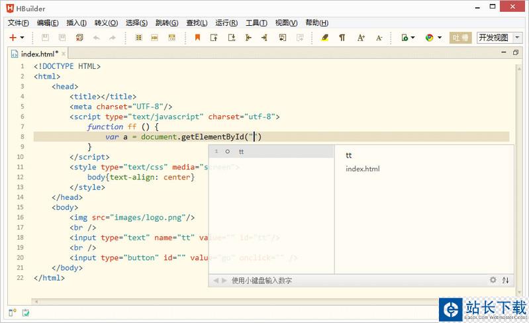Expand the Chrome browser dropdown arrow
The image size is (529, 323).
click(439, 38)
